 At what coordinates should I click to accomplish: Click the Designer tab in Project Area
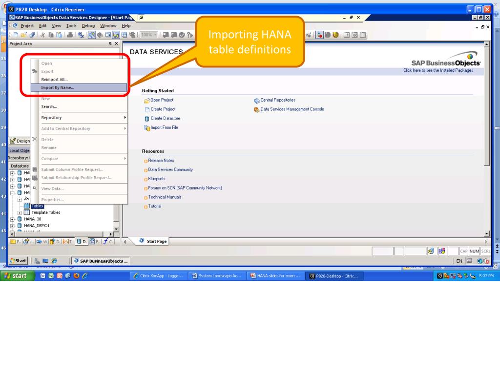pos(20,141)
